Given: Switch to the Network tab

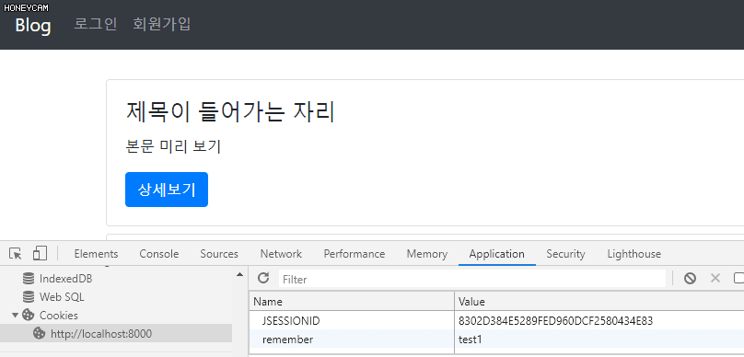Looking at the screenshot, I should click(281, 254).
